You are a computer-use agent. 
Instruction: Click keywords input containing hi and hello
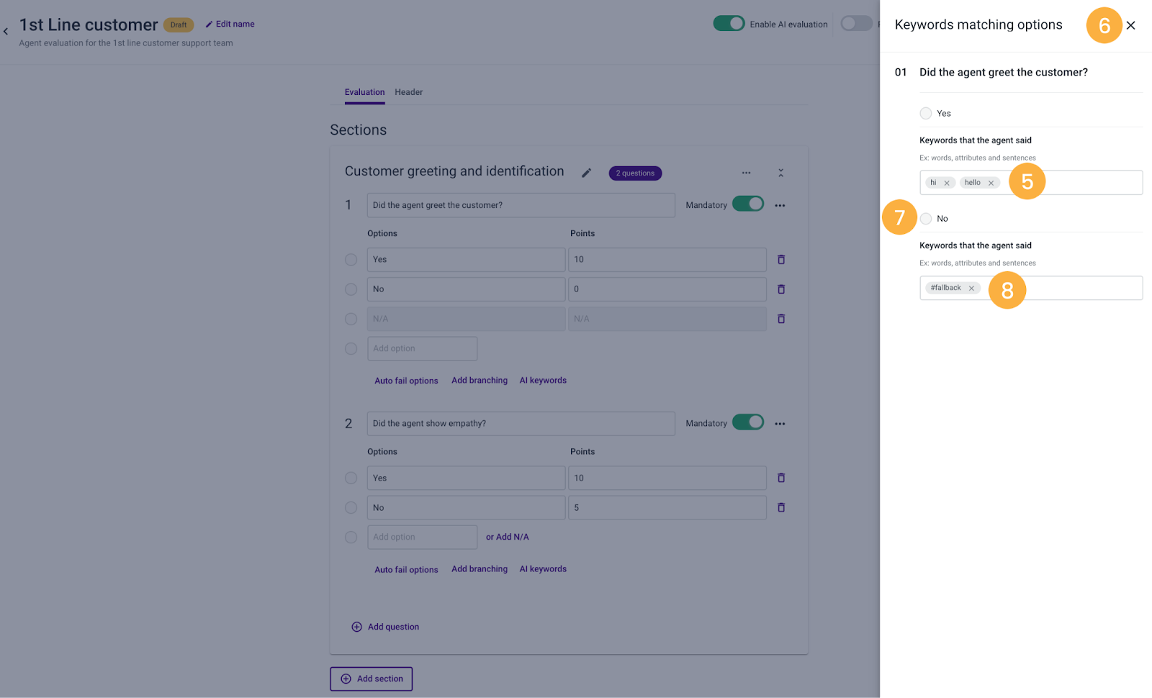pyautogui.click(x=1031, y=183)
